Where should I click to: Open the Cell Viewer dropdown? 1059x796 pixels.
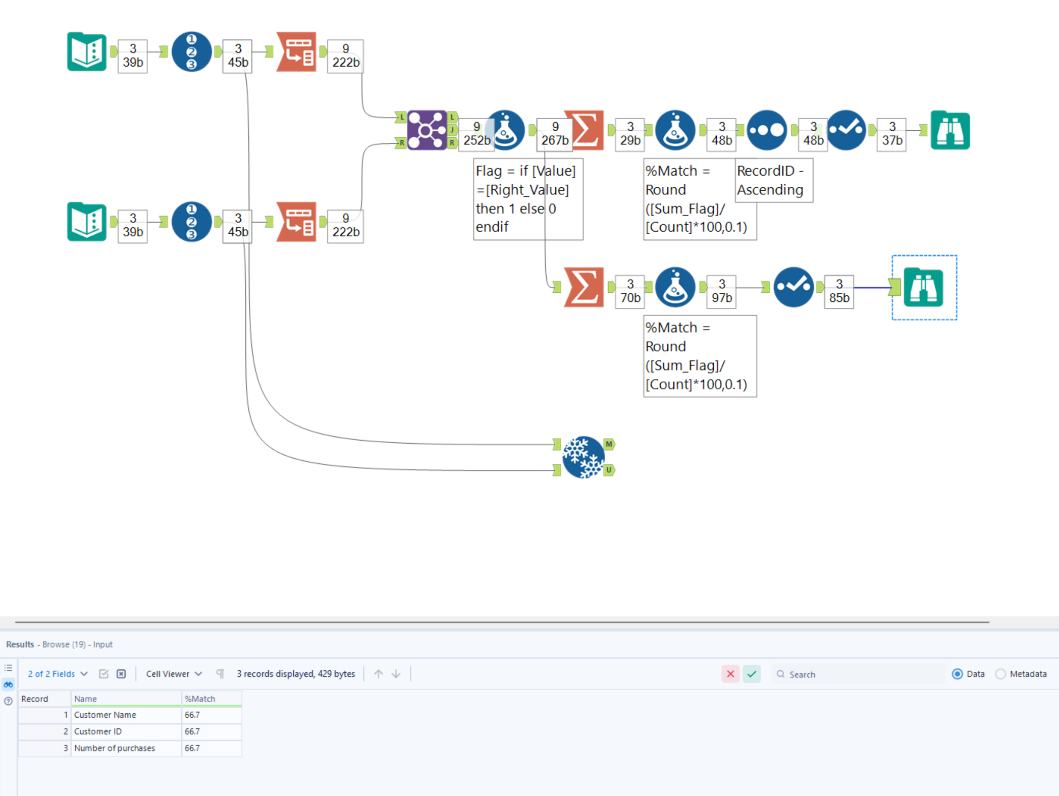tap(174, 674)
